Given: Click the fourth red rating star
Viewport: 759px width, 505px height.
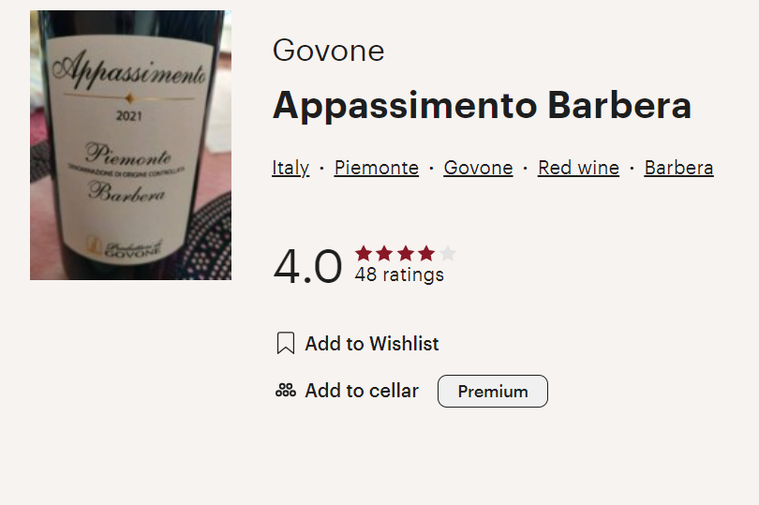Looking at the screenshot, I should point(426,253).
